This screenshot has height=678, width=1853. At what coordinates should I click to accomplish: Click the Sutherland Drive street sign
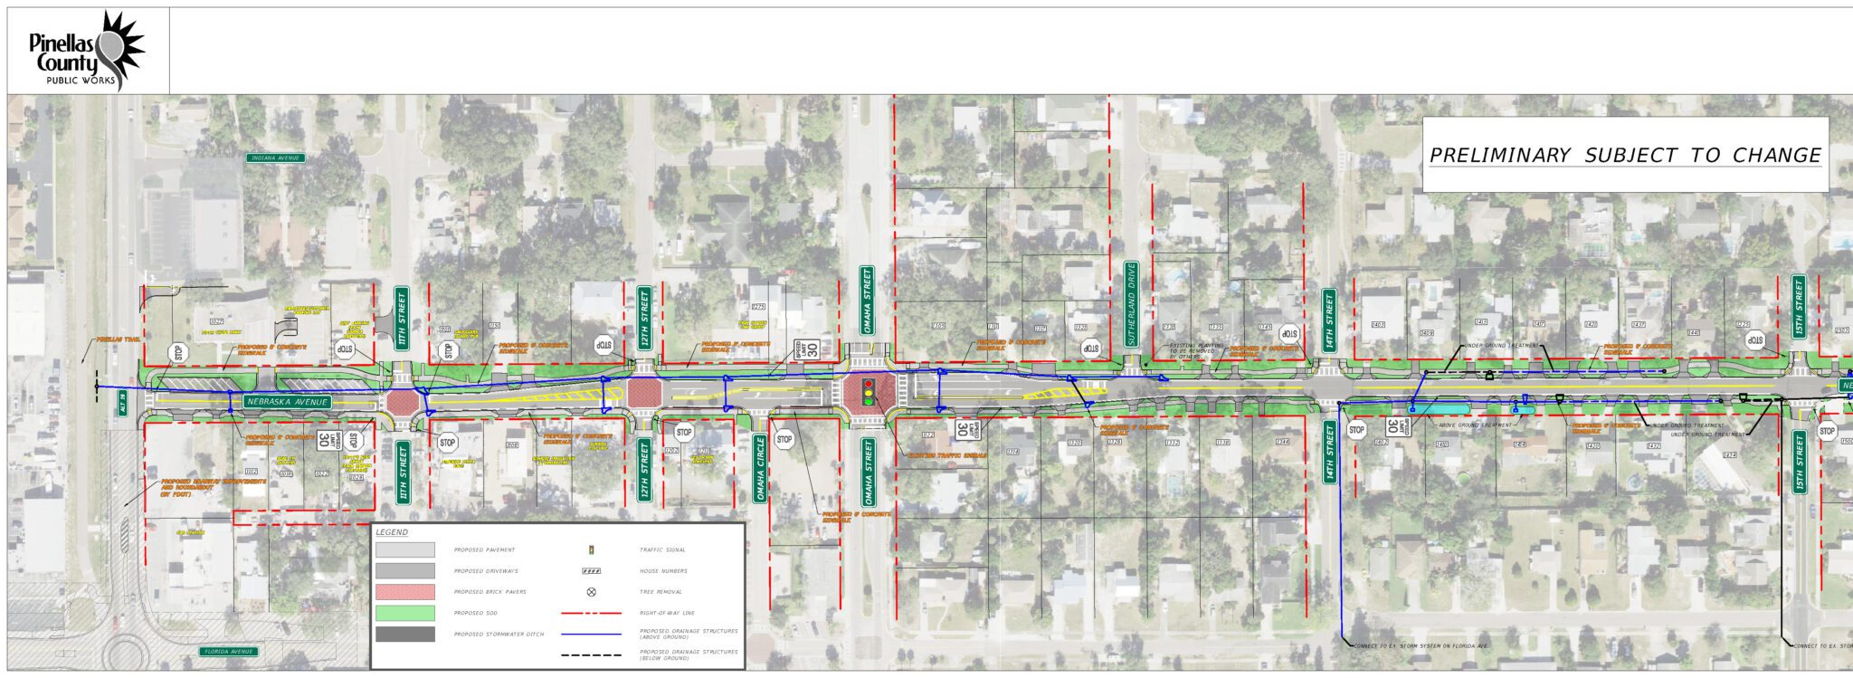click(x=1131, y=305)
